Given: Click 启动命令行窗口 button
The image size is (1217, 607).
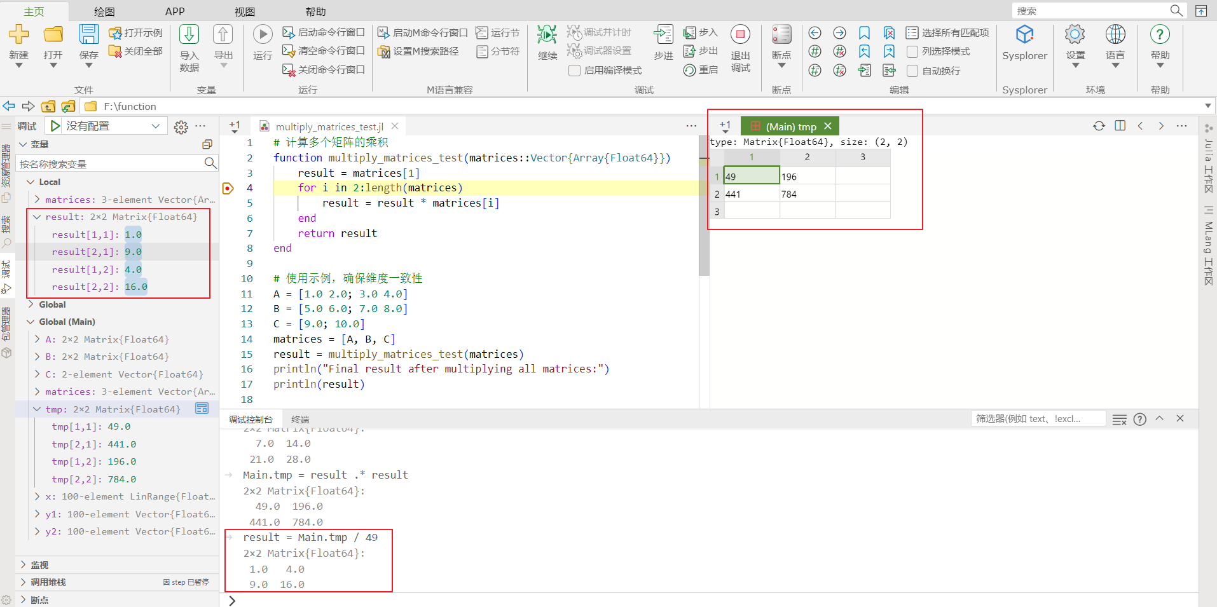Looking at the screenshot, I should click(324, 32).
